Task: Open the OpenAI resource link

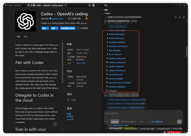Action: [70, 120]
